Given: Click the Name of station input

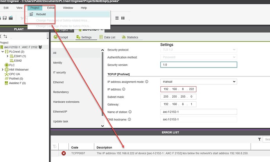Looking at the screenshot, I should 198,112.
